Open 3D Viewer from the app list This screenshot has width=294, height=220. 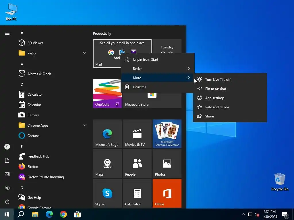[52, 43]
